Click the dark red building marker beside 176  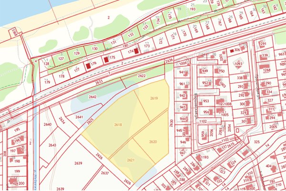pyautogui.click(x=88, y=66)
